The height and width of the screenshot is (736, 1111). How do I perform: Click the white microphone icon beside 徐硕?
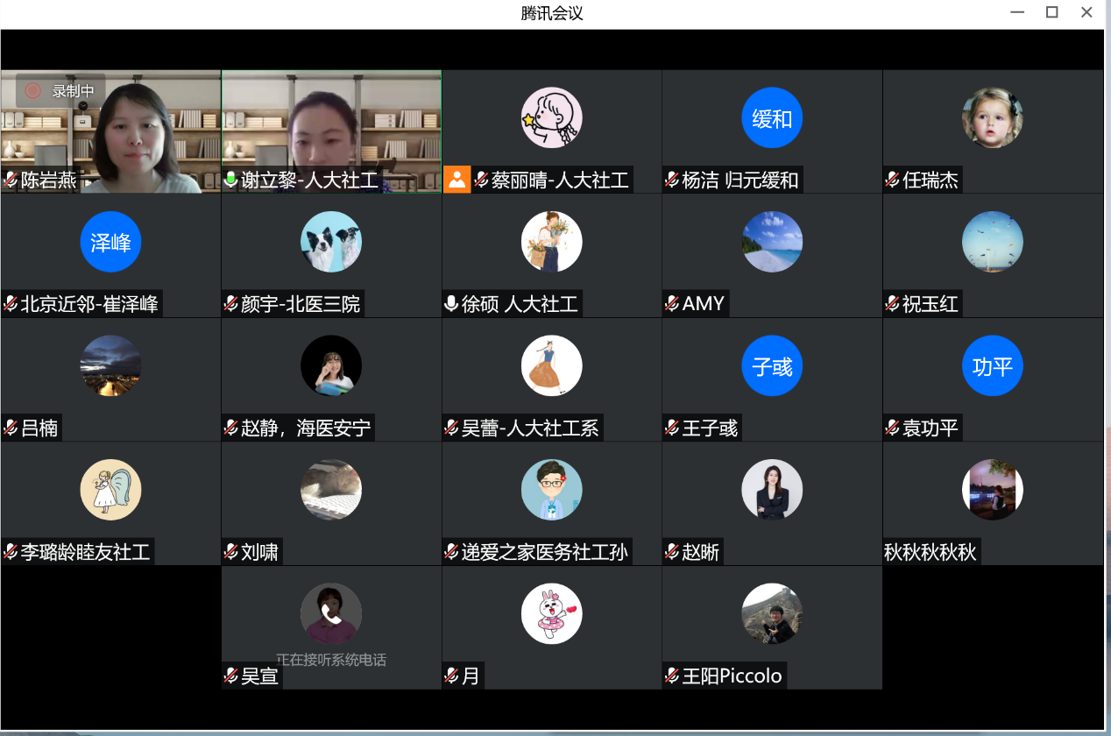point(451,304)
